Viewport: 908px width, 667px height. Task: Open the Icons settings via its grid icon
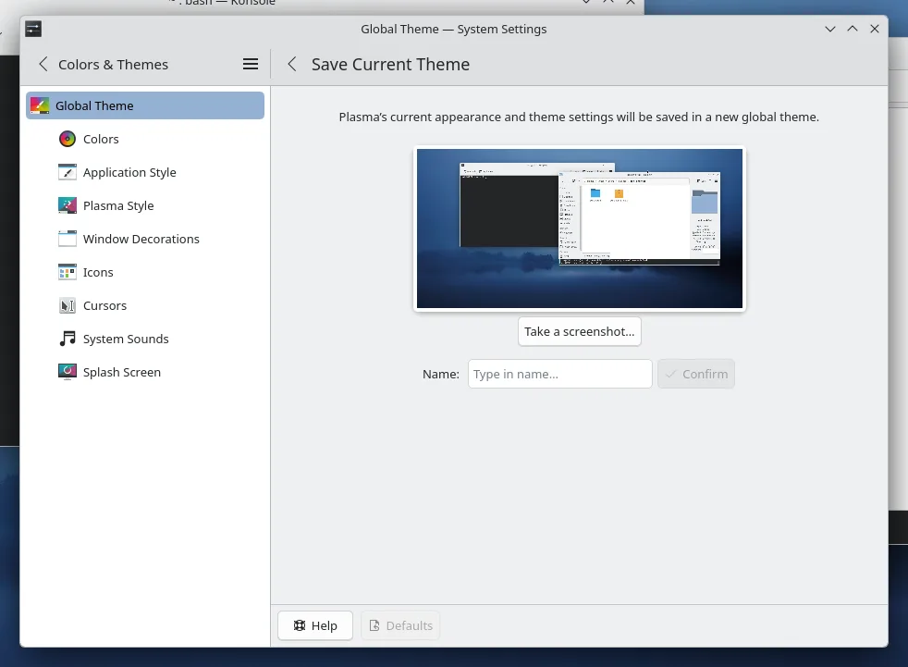pyautogui.click(x=67, y=272)
